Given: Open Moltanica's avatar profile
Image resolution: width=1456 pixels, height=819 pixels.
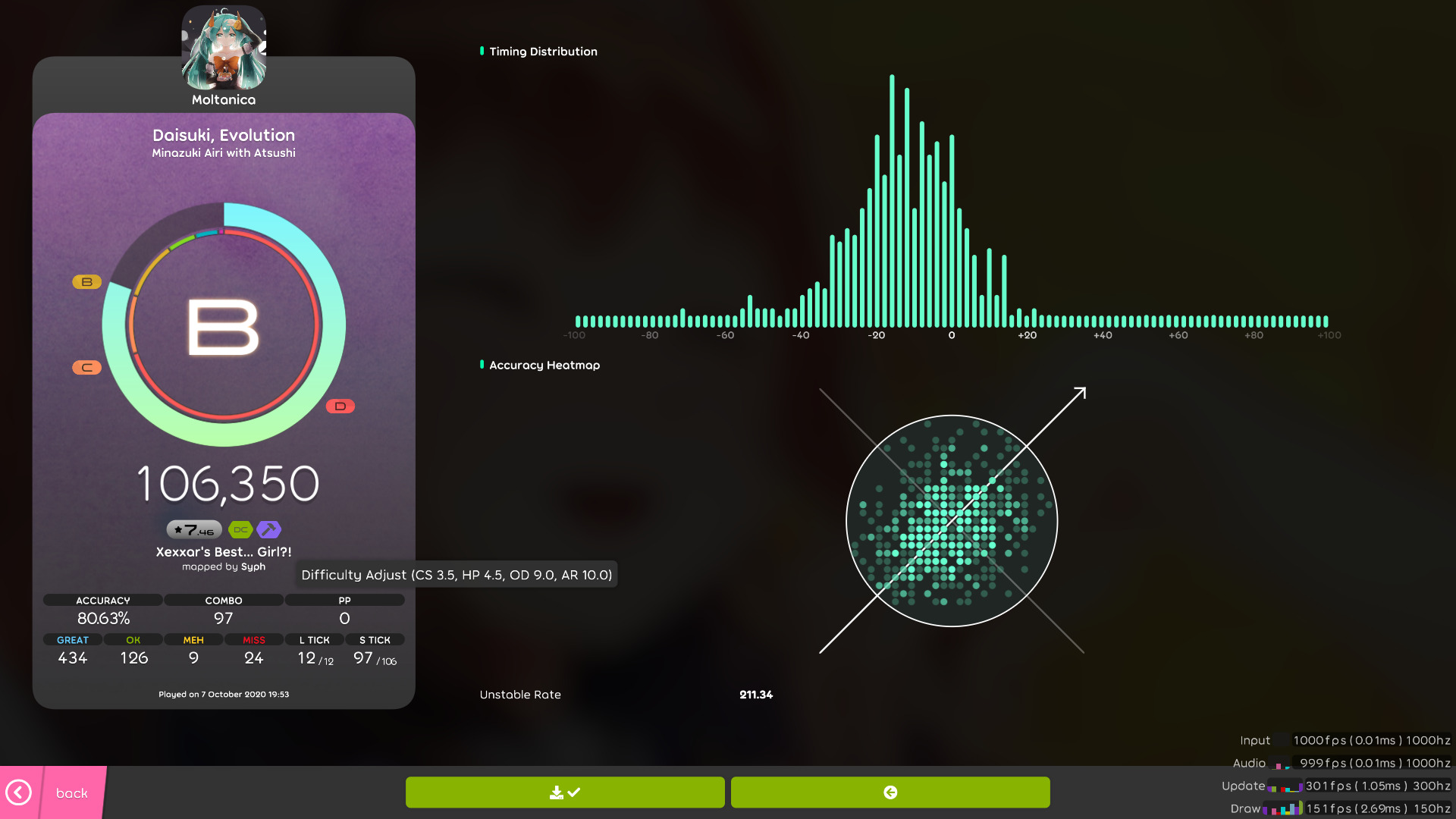Looking at the screenshot, I should (224, 48).
